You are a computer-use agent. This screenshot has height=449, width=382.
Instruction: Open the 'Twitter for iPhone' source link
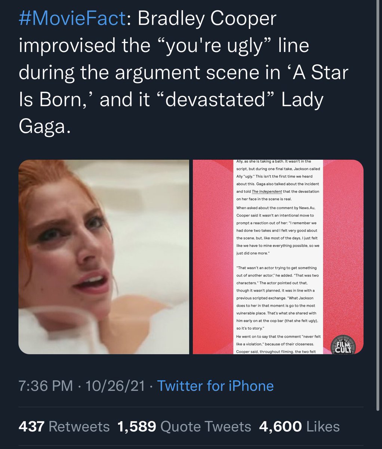pos(215,385)
